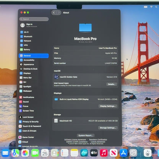The image size is (159, 159).
Task: Open Accessibility settings
Action: coord(27,60)
